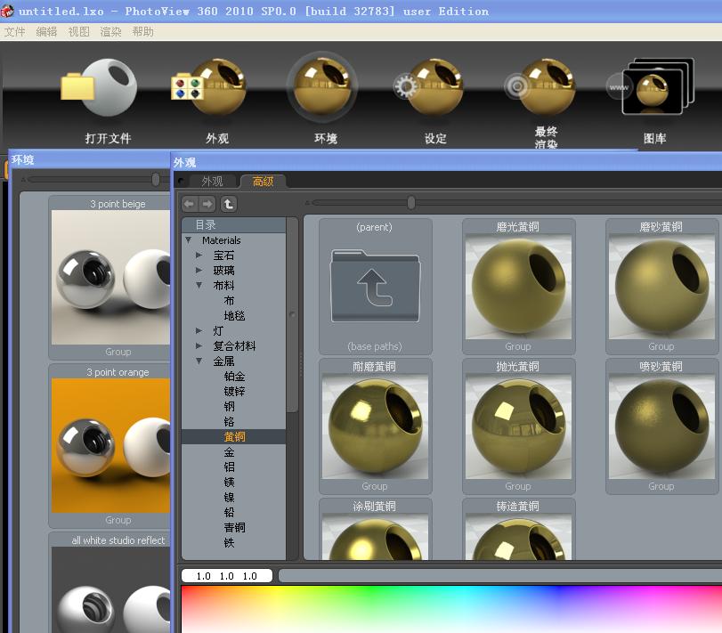Open the 编辑 menu

coord(46,32)
